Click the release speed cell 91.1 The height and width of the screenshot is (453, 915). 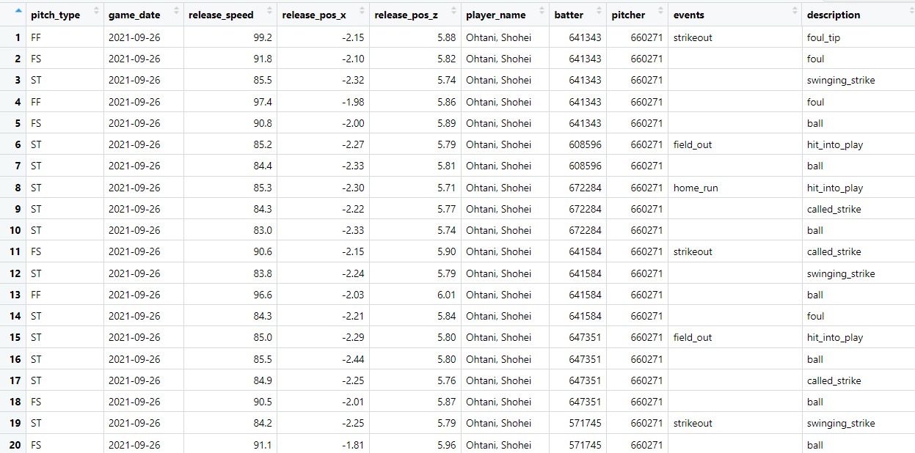pyautogui.click(x=261, y=445)
